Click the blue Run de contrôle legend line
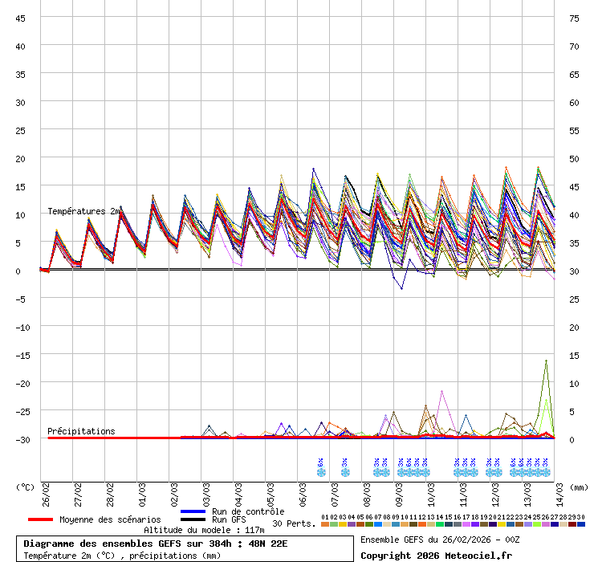The image size is (594, 562). point(193,511)
